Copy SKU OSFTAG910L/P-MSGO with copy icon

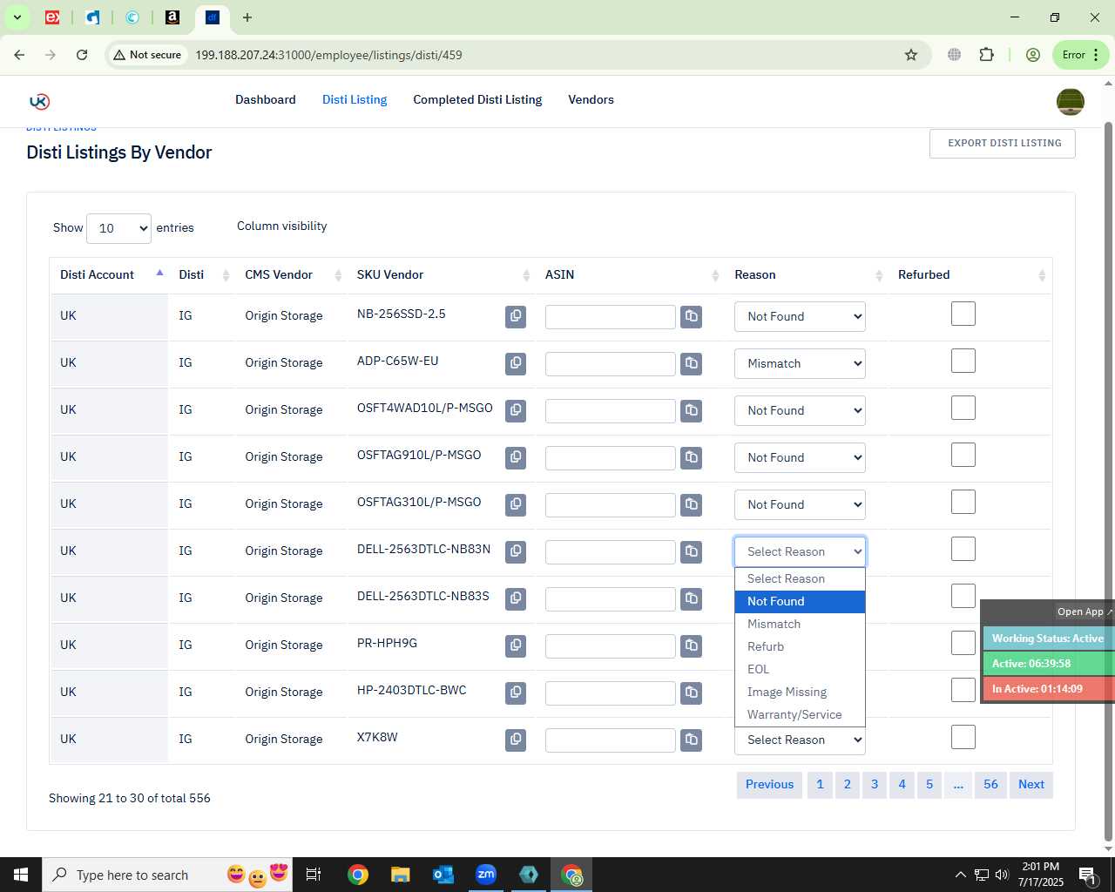[x=516, y=457]
